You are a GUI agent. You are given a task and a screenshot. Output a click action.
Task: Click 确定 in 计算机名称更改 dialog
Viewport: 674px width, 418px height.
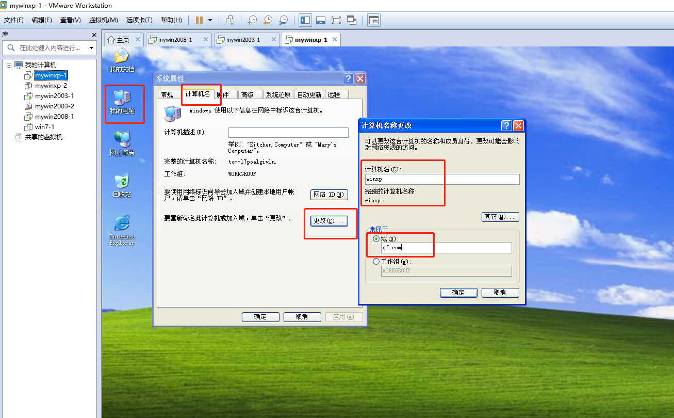point(458,293)
